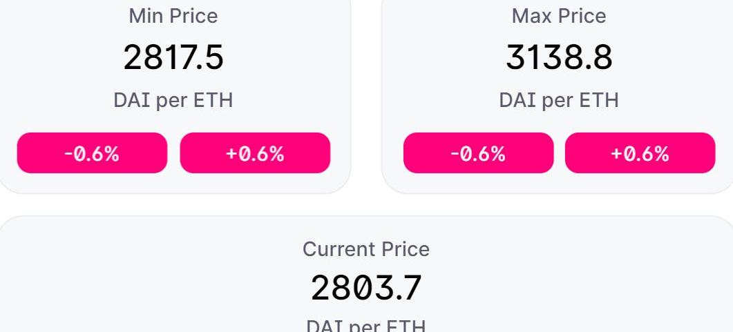
Task: Click DAI per ETH under Min Price
Action: (x=173, y=100)
